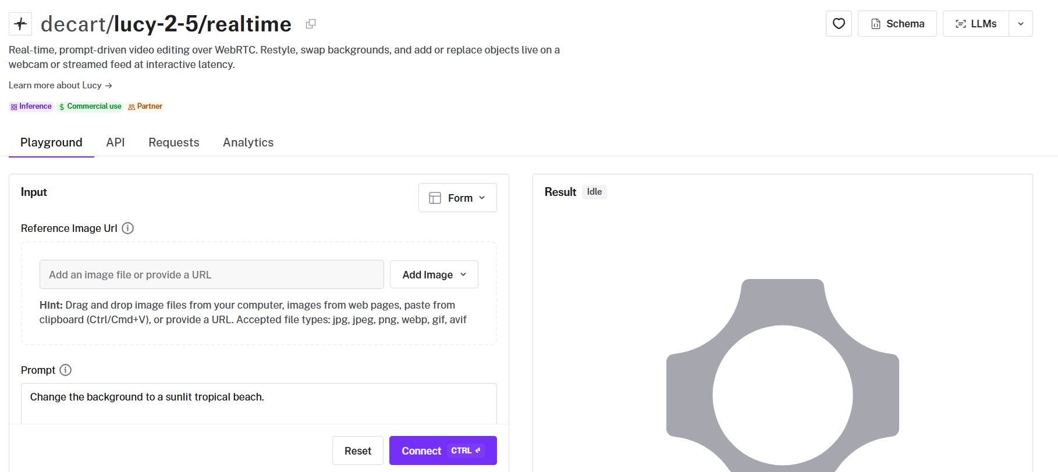Focus the image URL input field

pos(212,274)
